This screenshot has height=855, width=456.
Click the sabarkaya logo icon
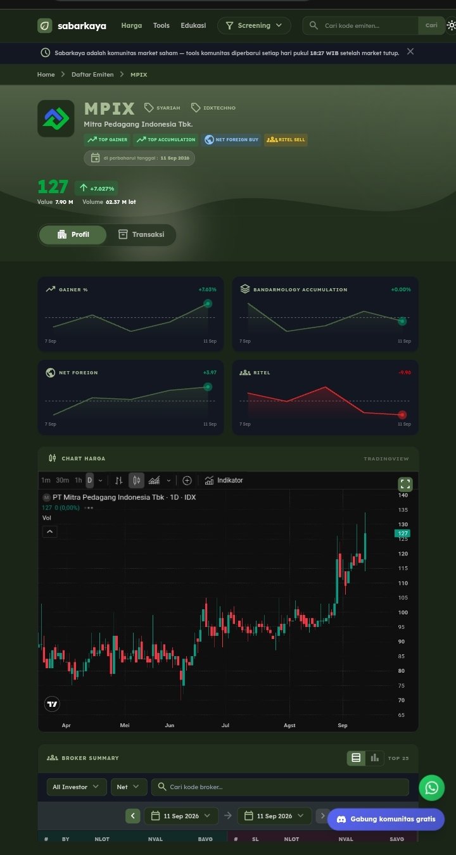tap(45, 26)
